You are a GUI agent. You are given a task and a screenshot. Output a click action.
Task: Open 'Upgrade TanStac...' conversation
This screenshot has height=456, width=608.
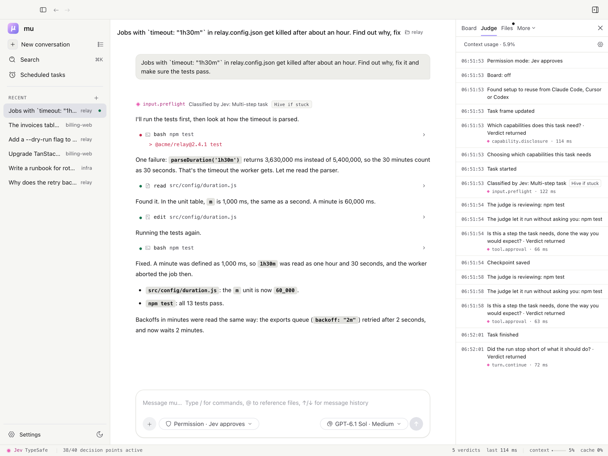click(x=55, y=154)
